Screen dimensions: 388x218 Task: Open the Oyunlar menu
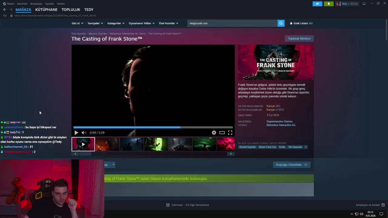click(x=49, y=4)
